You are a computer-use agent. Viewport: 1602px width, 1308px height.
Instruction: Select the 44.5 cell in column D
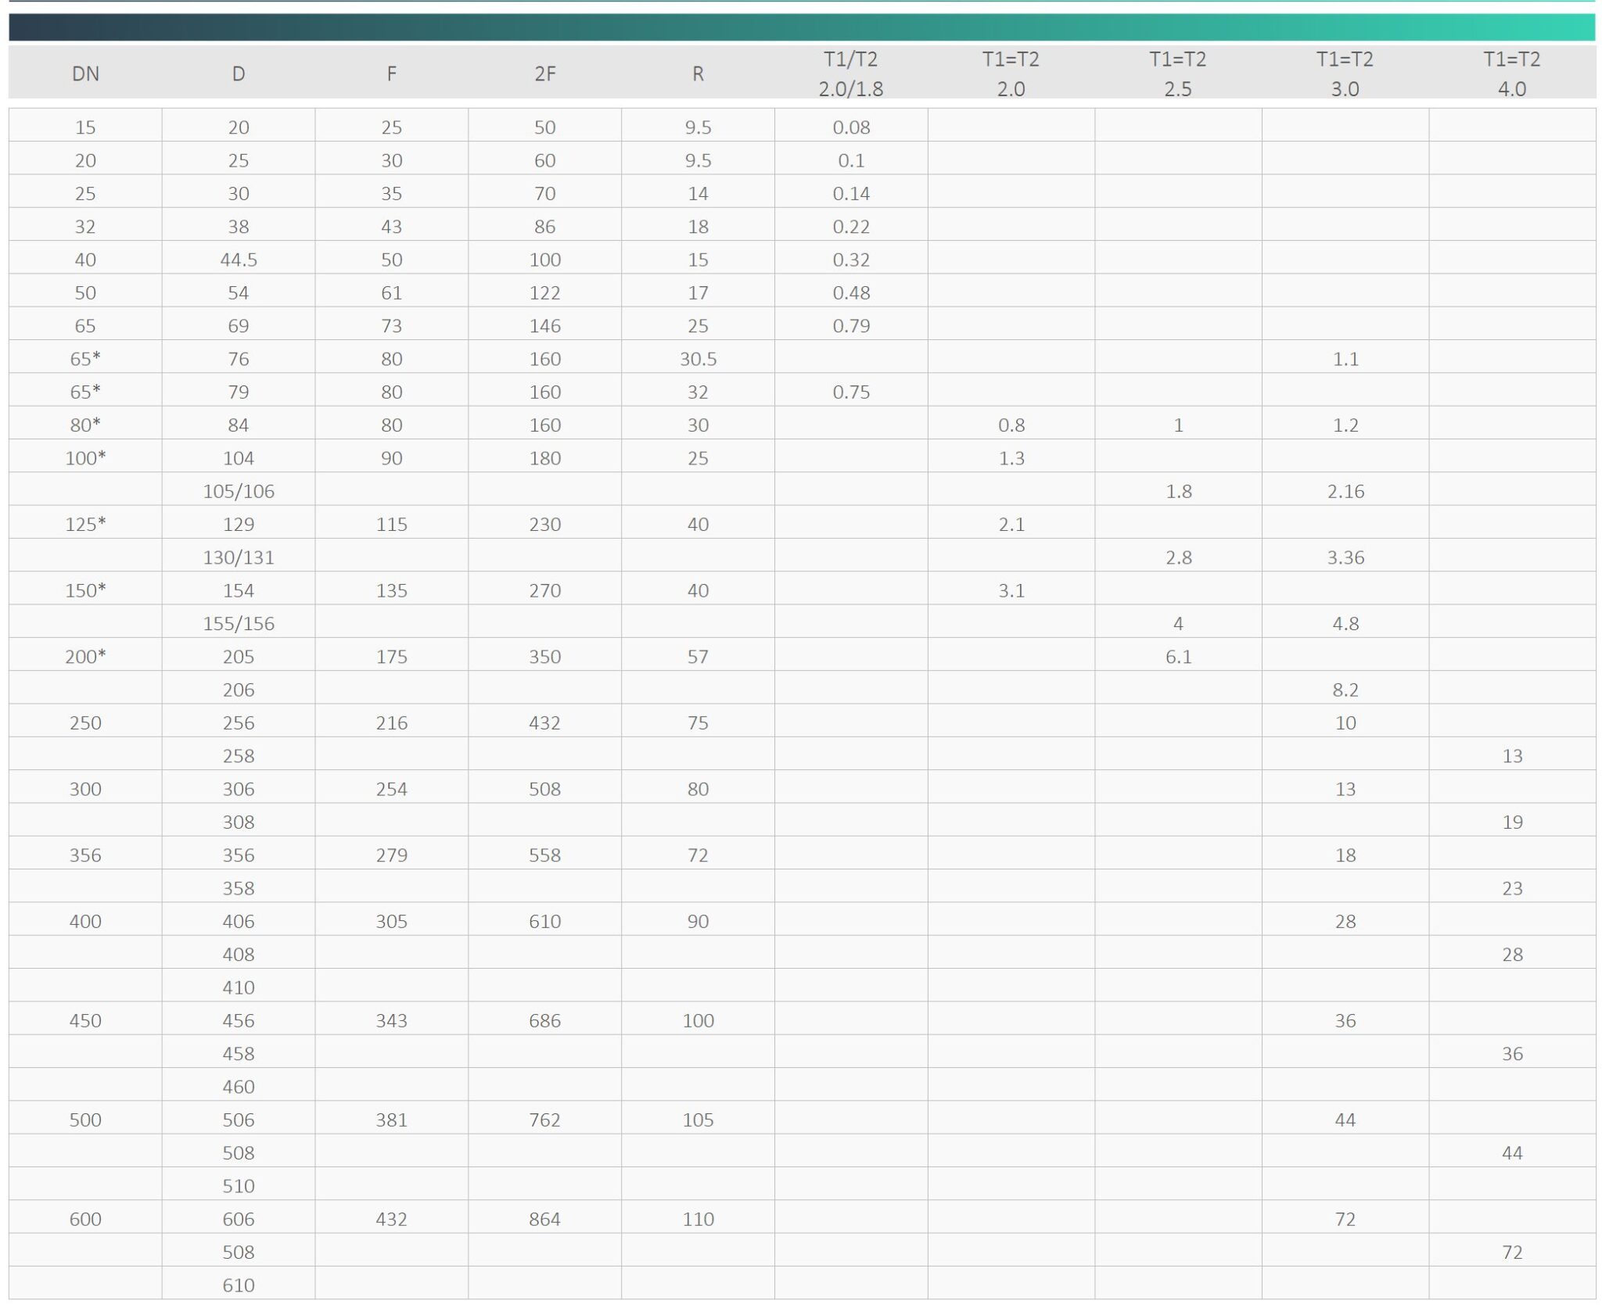[239, 260]
